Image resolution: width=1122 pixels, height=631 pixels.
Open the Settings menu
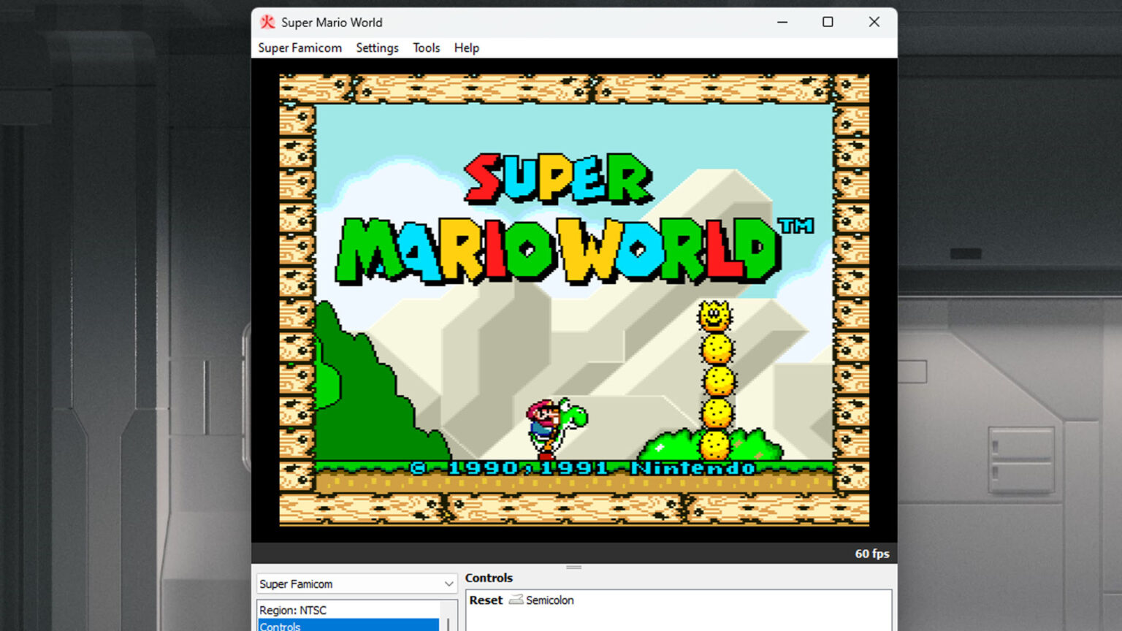(377, 48)
